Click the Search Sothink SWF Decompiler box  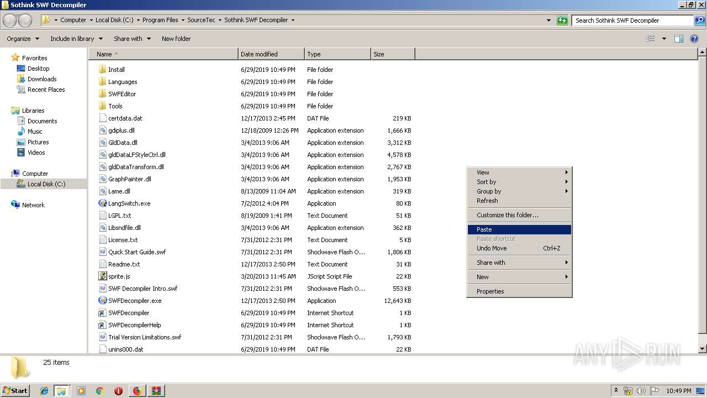pyautogui.click(x=632, y=20)
